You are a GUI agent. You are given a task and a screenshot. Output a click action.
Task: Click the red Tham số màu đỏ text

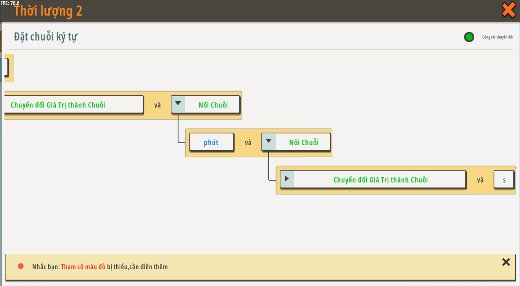pyautogui.click(x=83, y=267)
